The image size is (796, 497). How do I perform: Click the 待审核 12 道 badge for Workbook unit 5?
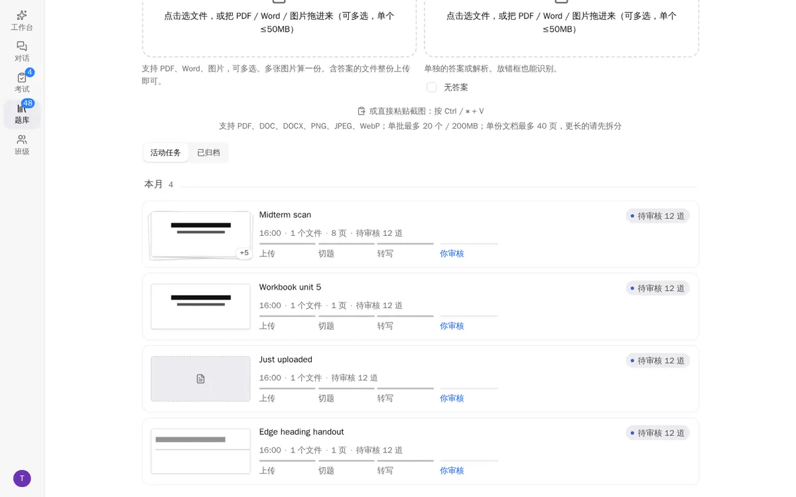coord(657,288)
